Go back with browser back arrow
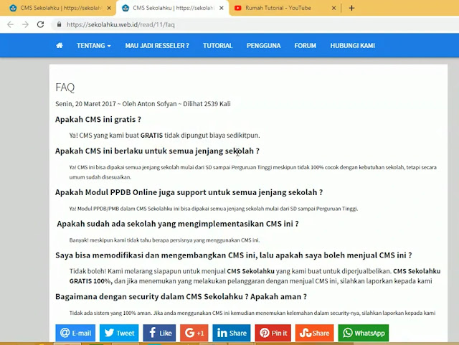 (10, 24)
